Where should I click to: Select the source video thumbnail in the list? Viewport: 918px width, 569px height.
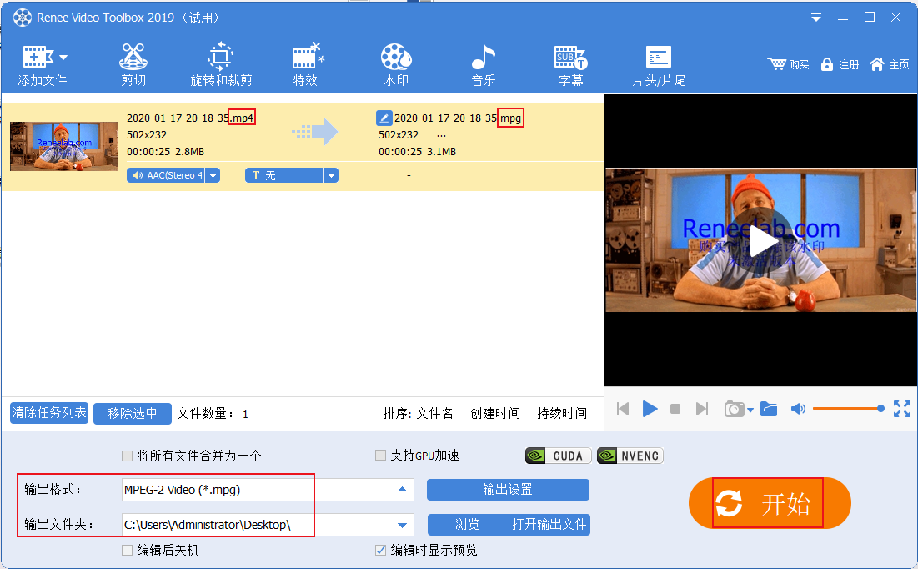[64, 146]
